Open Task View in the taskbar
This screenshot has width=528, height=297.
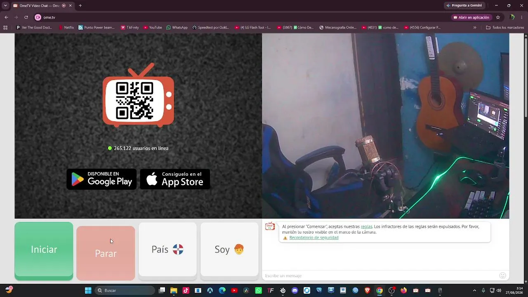tap(162, 290)
